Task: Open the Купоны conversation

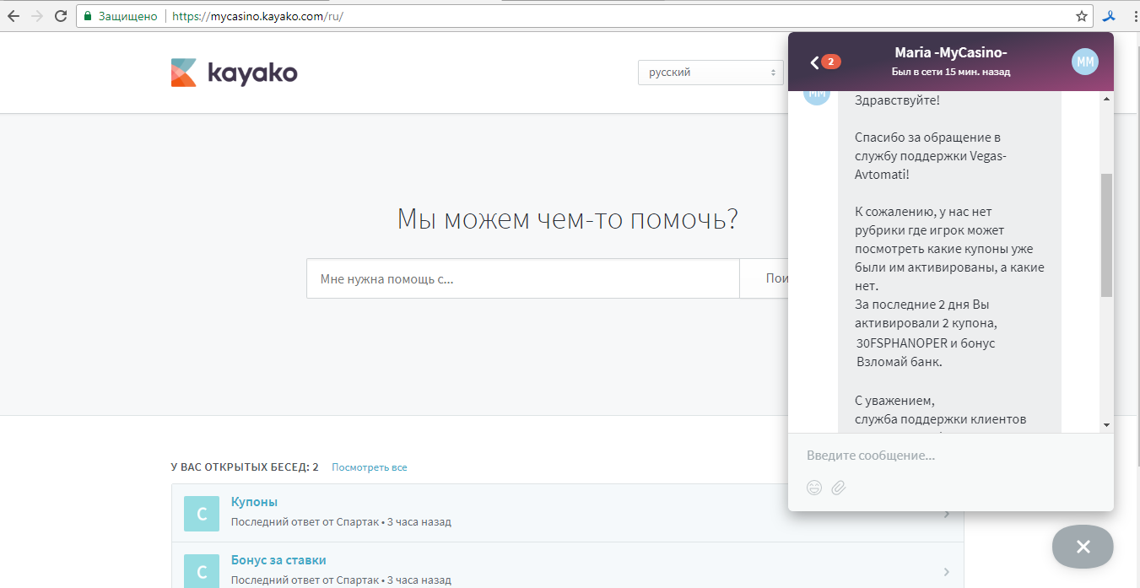Action: pos(254,502)
